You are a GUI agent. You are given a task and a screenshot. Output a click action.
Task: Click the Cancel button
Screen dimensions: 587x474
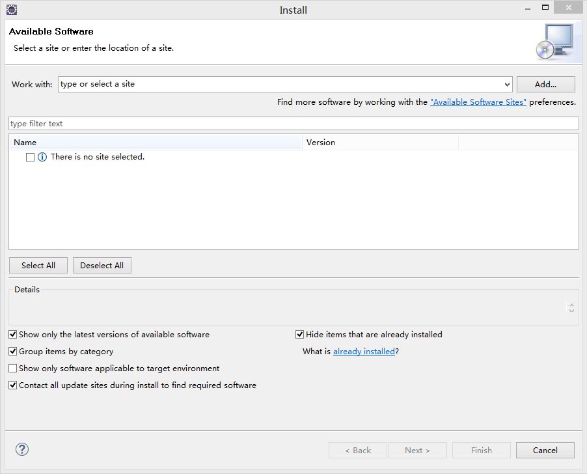(545, 450)
